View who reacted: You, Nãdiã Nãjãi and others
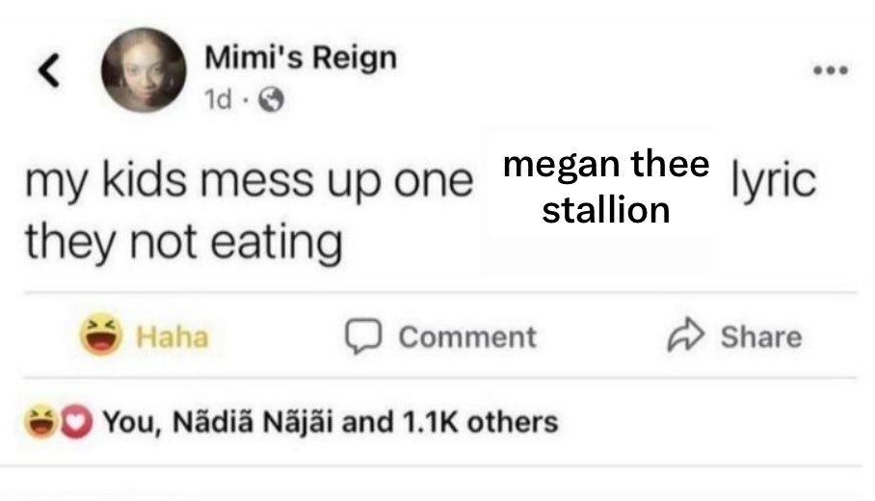 tap(331, 422)
